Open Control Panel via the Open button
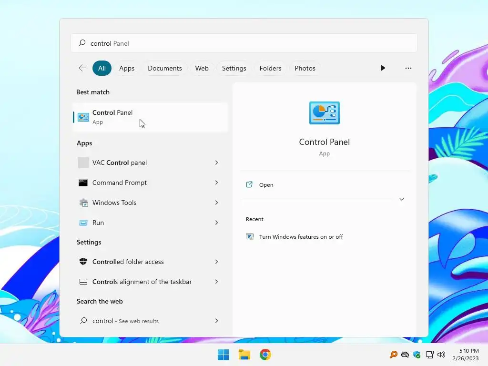The image size is (488, 366). (325, 185)
